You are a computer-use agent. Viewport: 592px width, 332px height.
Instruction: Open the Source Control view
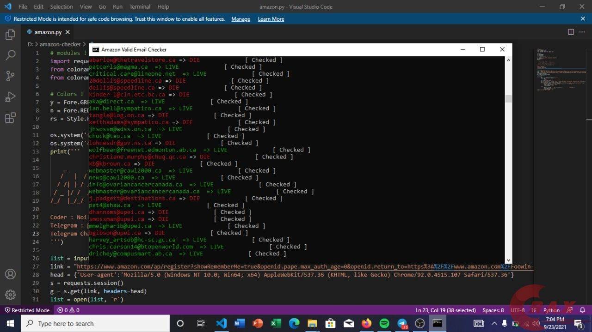[10, 76]
